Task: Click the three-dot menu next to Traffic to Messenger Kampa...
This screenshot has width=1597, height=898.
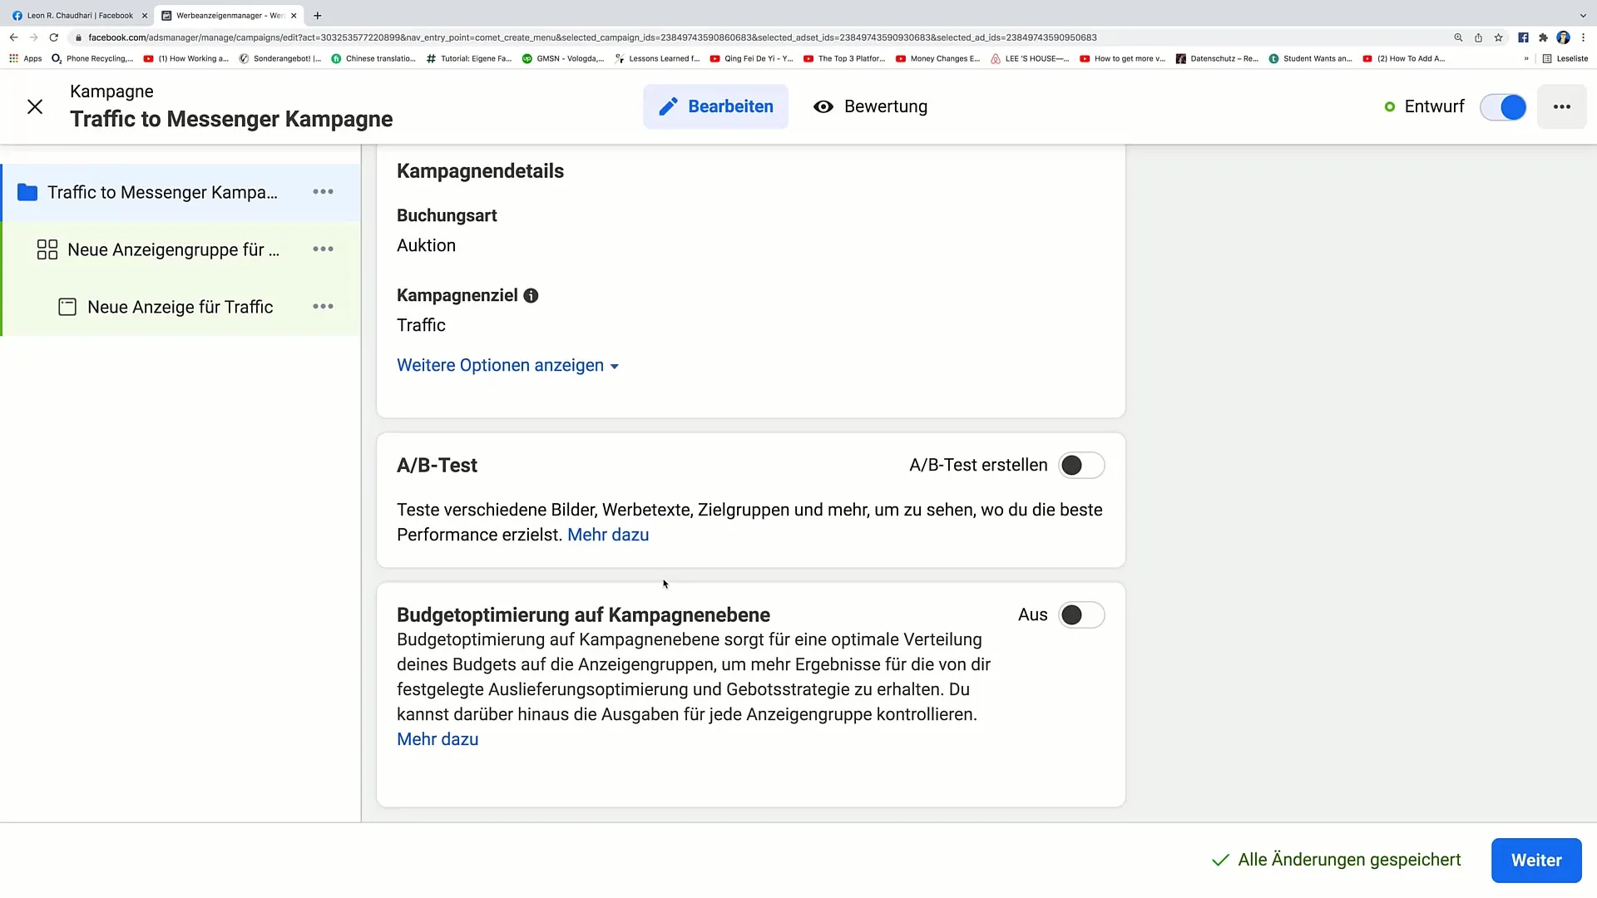Action: point(323,192)
